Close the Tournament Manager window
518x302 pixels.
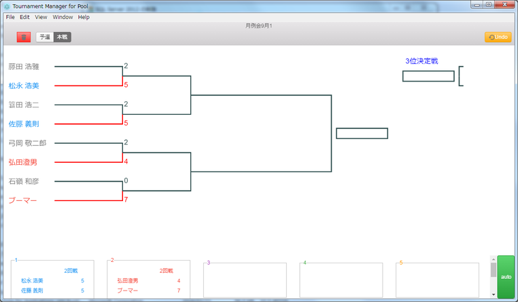click(x=505, y=5)
